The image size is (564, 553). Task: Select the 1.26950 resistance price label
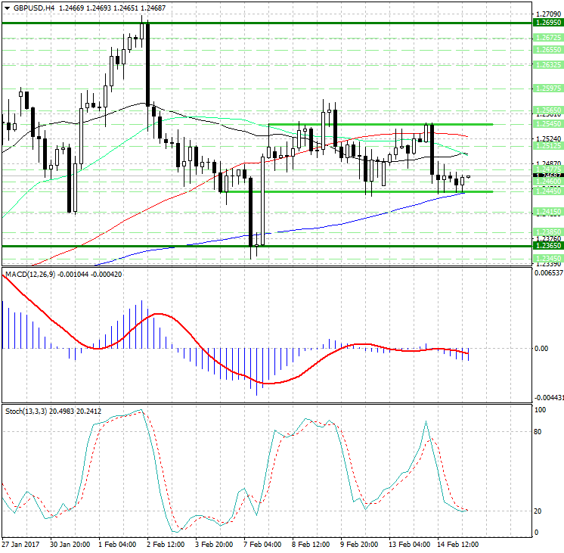point(547,23)
